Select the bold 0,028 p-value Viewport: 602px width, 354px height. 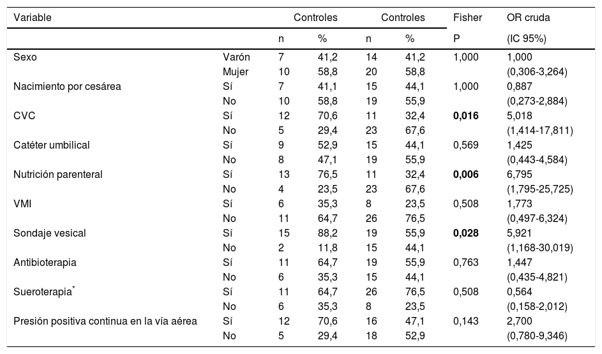465,233
